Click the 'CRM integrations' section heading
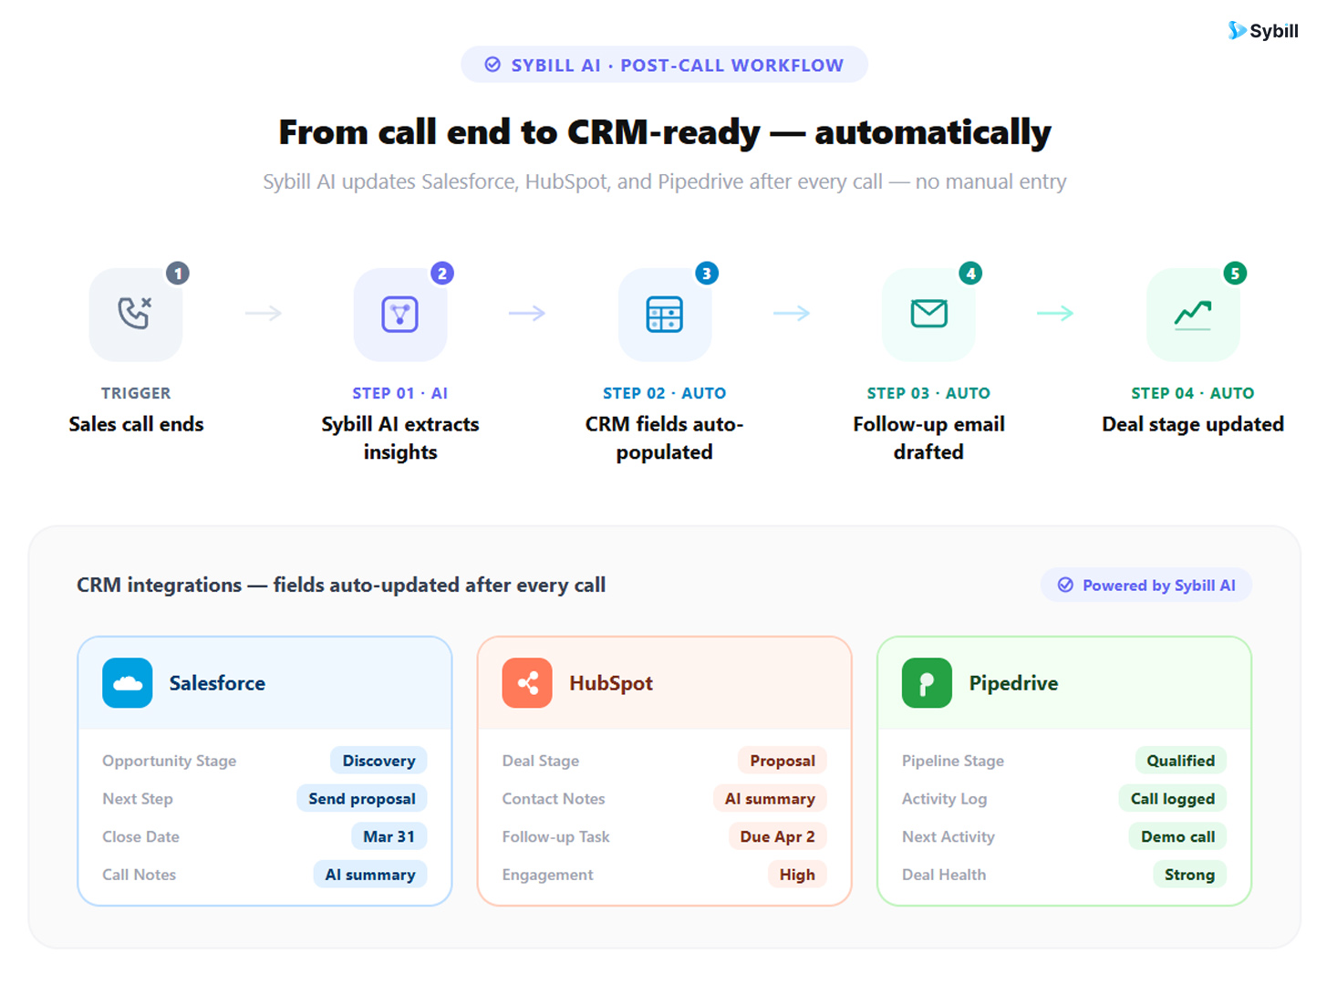 coord(341,585)
